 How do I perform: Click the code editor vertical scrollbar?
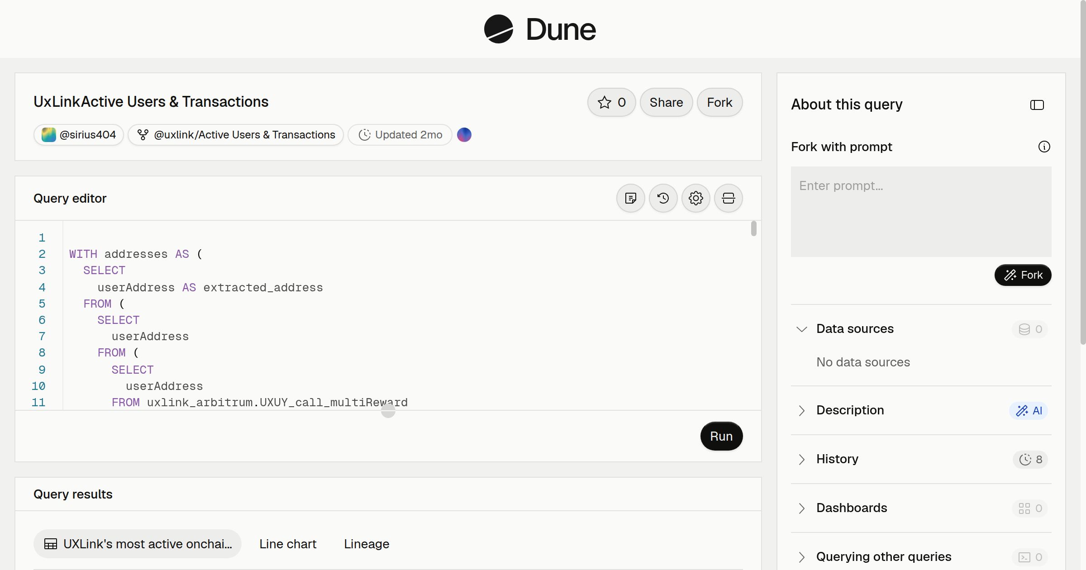(x=753, y=228)
